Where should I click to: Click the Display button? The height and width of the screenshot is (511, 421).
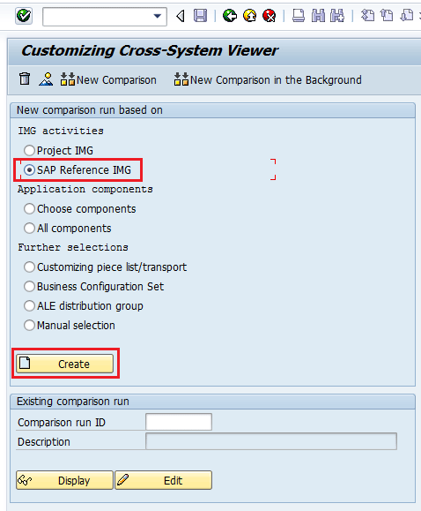tap(65, 480)
